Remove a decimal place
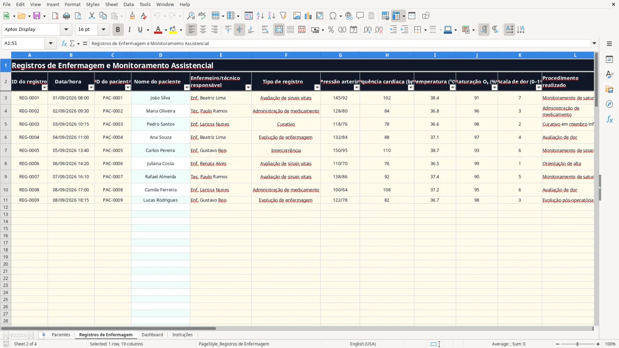 click(x=379, y=30)
